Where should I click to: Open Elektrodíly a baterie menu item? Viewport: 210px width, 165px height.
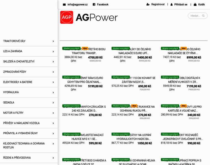click(x=18, y=82)
